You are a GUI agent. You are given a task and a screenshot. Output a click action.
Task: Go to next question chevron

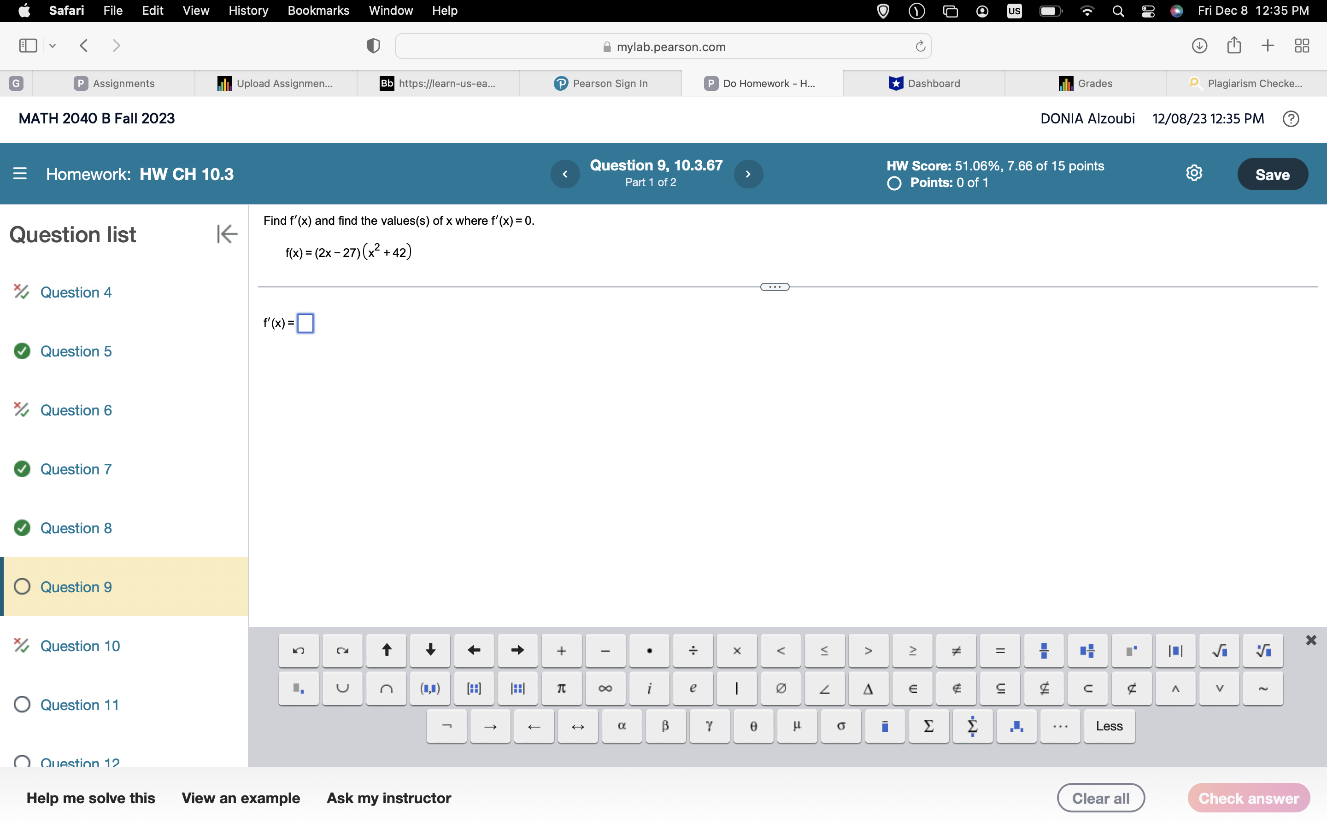point(748,174)
